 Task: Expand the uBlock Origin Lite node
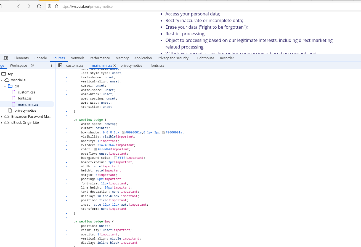(x=2, y=123)
